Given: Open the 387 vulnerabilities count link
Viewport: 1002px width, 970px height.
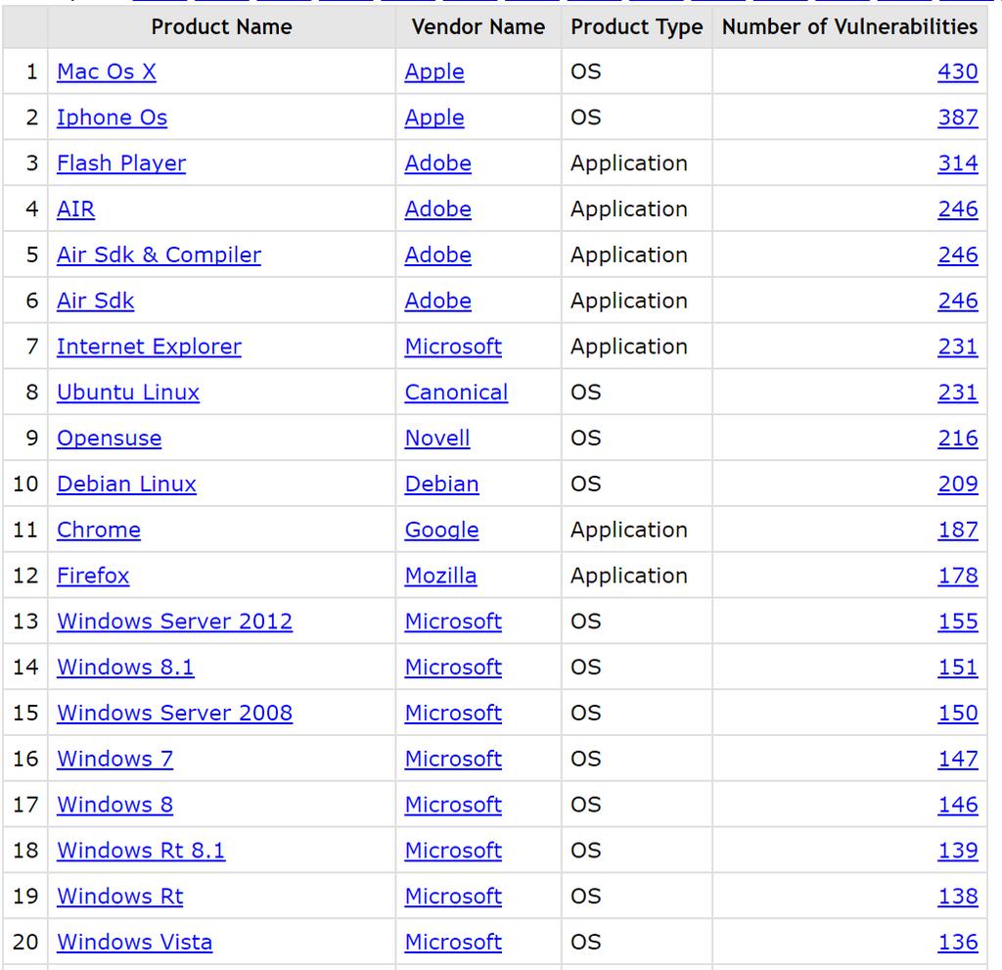Looking at the screenshot, I should (957, 117).
